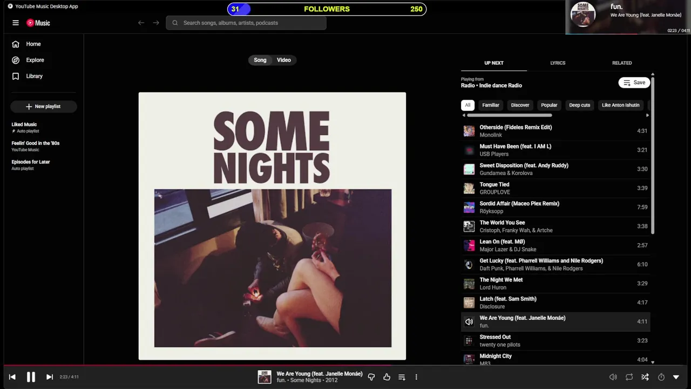691x389 pixels.
Task: Skip to next track
Action: [49, 377]
